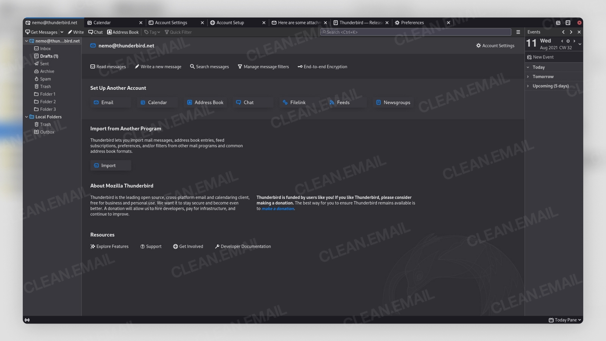Collapse the Local Folders tree
This screenshot has width=606, height=341.
coord(27,117)
